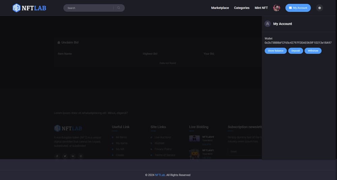The height and width of the screenshot is (180, 337).
Task: Click the dimmed Instagram social icon in the footer
Action: tap(81, 156)
